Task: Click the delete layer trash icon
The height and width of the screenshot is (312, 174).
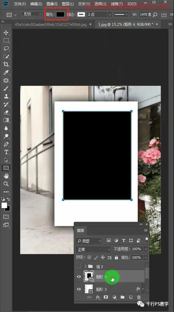Action: 139,297
